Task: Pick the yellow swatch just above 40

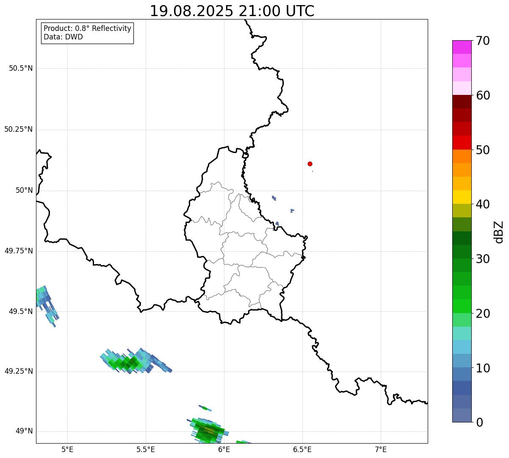Action: coord(462,197)
